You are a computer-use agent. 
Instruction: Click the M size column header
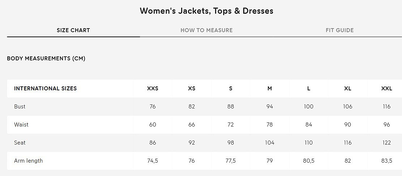click(x=270, y=89)
